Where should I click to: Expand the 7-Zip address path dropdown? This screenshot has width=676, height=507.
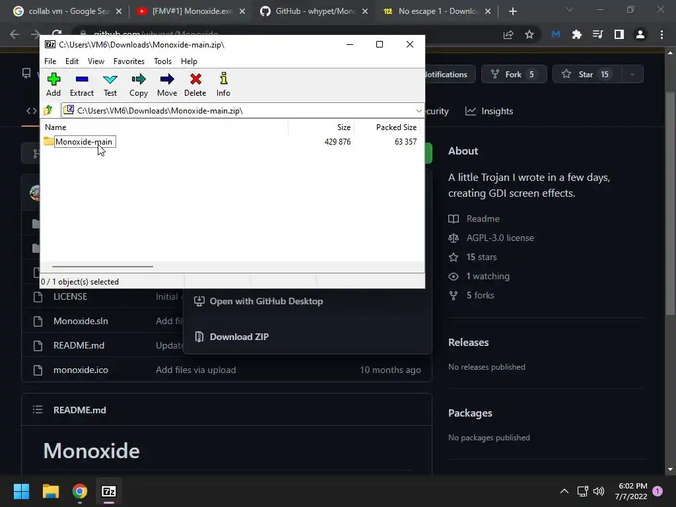(x=419, y=111)
